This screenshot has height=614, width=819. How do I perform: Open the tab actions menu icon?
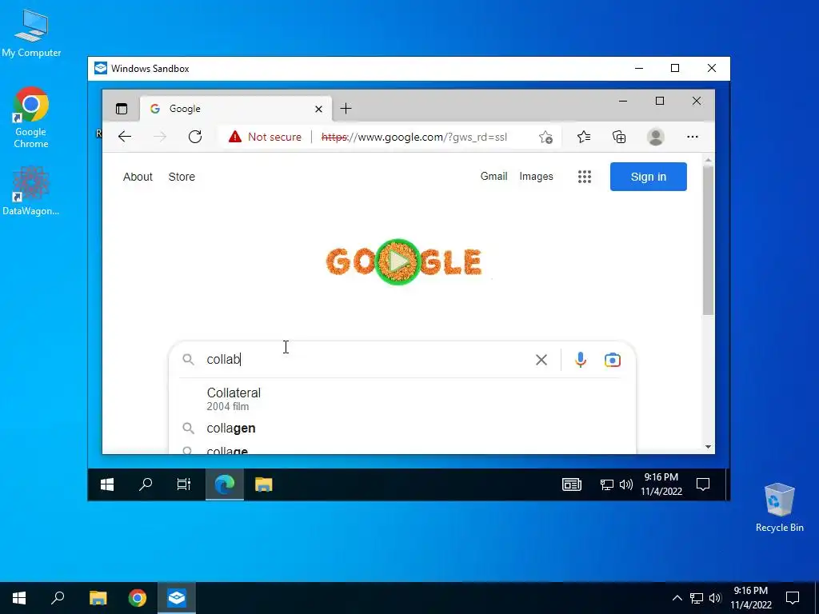click(122, 109)
